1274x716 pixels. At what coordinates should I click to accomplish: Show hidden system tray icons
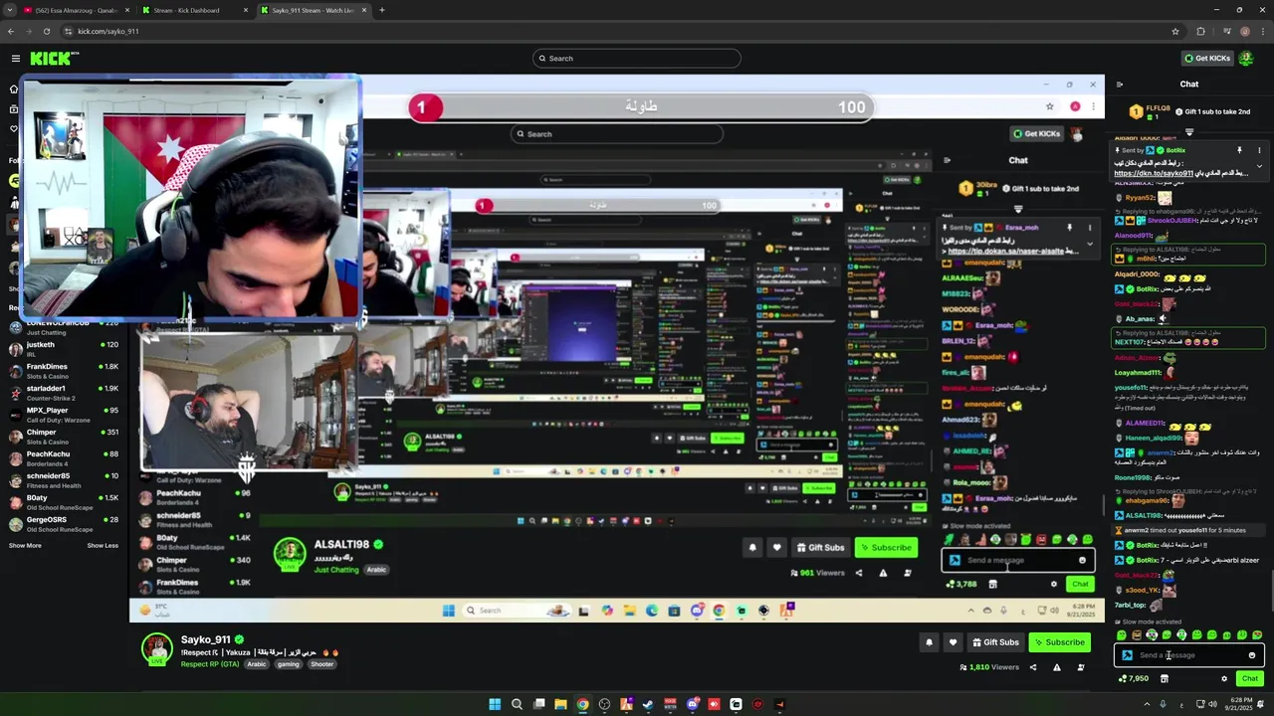(x=1147, y=704)
